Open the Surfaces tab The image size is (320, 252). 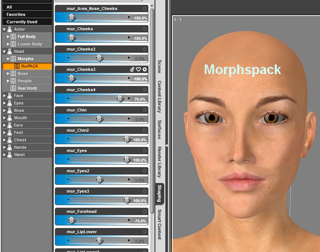tap(160, 129)
